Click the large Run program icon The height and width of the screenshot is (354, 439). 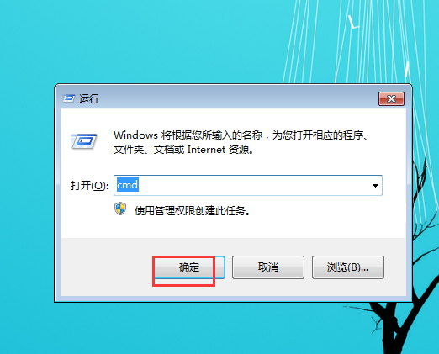coord(84,141)
